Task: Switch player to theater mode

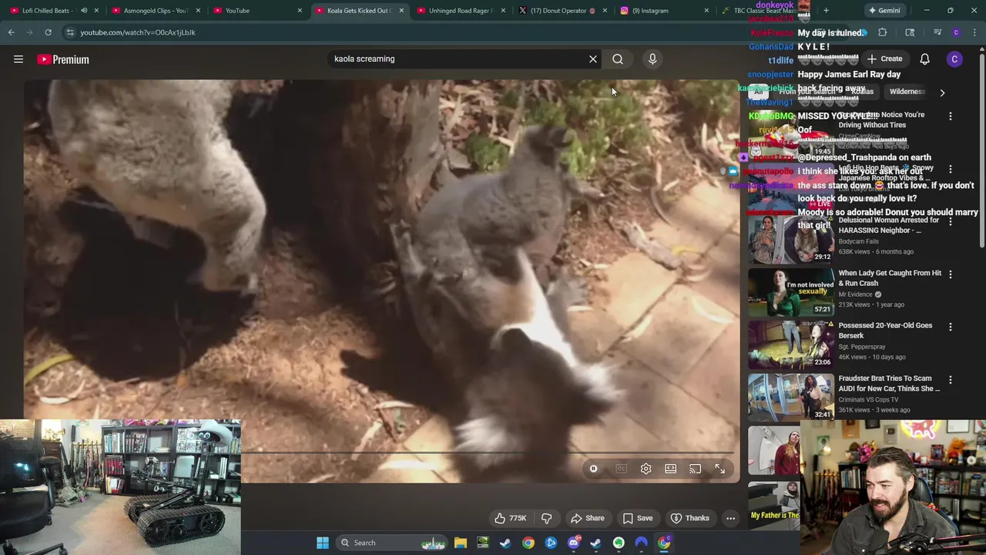Action: pyautogui.click(x=670, y=469)
